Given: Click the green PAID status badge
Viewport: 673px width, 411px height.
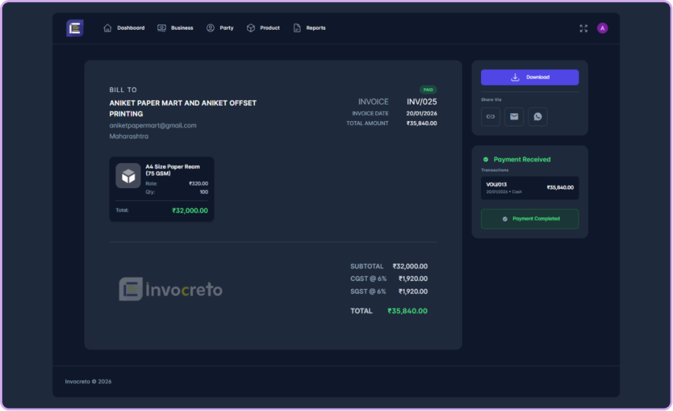Looking at the screenshot, I should [428, 89].
